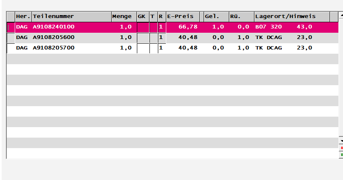
Task: Click the E-Preis column header
Action: [x=182, y=16]
